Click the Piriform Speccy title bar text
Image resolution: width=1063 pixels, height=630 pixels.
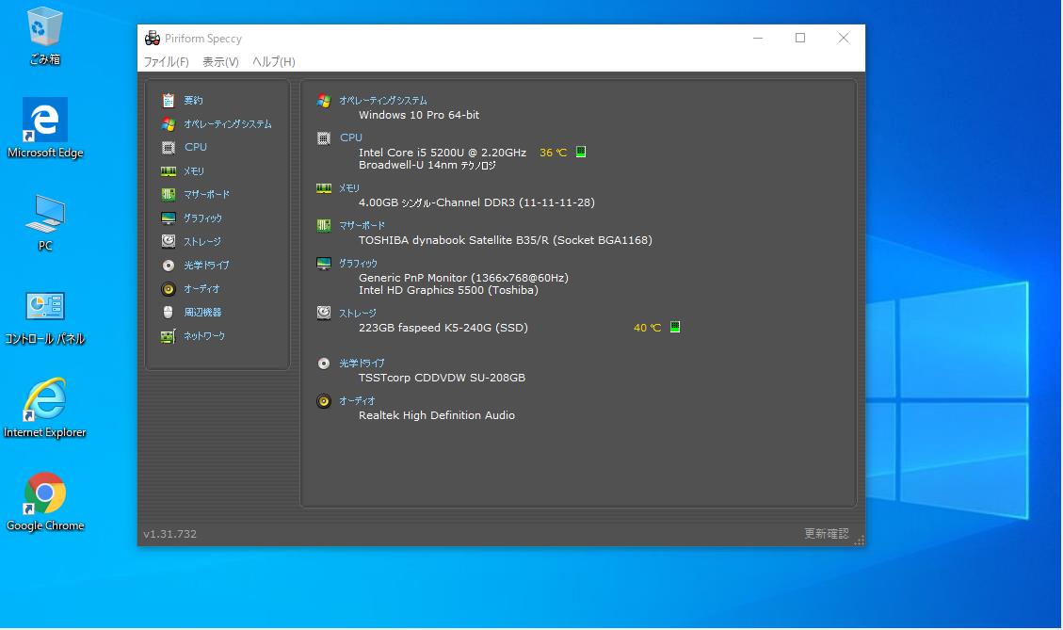203,39
